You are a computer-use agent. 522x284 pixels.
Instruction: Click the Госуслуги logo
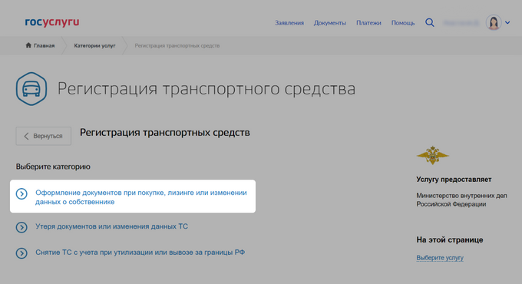pos(52,22)
